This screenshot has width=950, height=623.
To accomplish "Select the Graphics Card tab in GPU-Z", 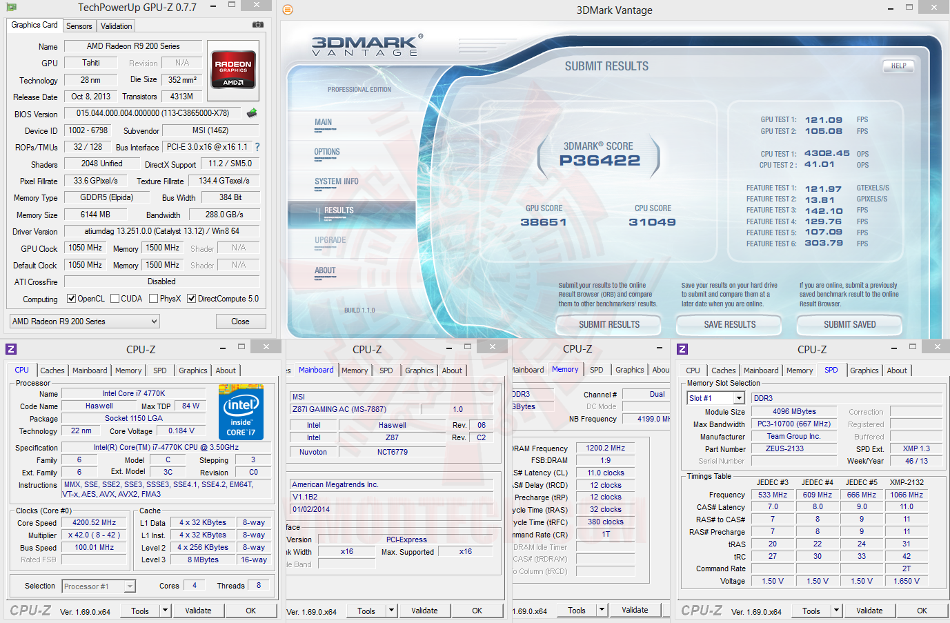I will (34, 25).
